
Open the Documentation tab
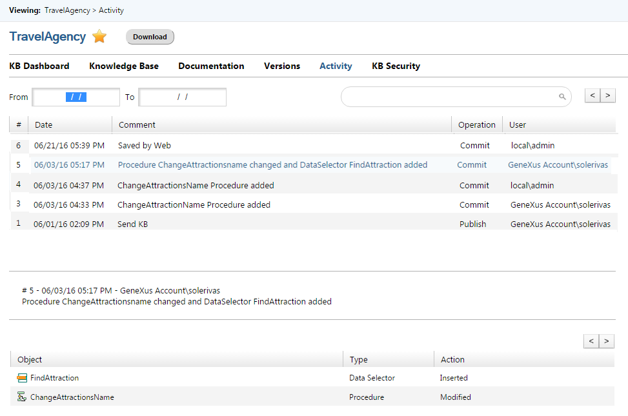click(211, 66)
